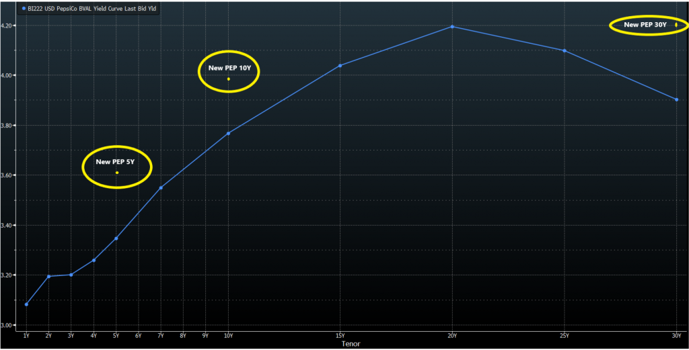Click the blue legend marker for BI222 curve
The image size is (689, 350).
(24, 9)
